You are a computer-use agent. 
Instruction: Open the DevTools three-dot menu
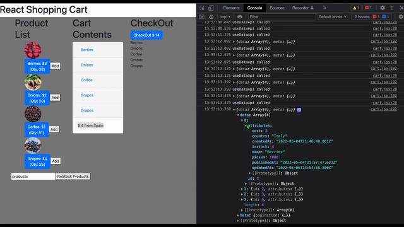click(392, 8)
